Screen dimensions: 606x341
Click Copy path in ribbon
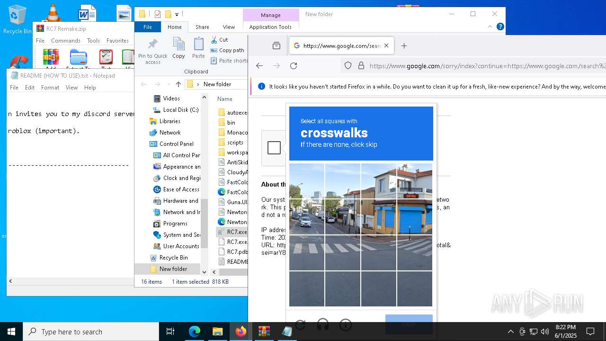[x=227, y=50]
